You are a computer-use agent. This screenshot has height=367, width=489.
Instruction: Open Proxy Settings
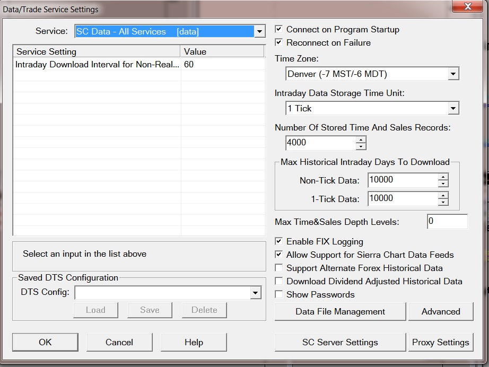click(441, 343)
